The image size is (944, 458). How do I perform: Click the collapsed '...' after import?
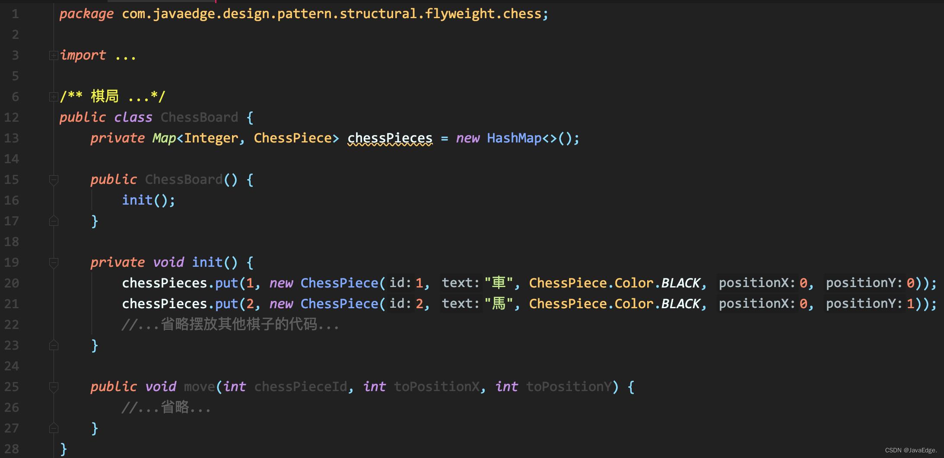[126, 56]
